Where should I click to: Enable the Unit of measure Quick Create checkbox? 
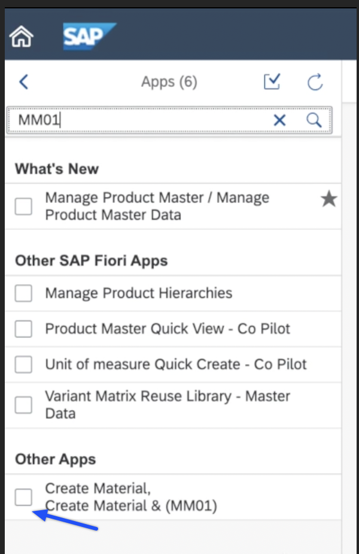click(x=23, y=364)
